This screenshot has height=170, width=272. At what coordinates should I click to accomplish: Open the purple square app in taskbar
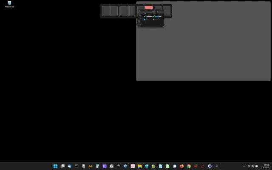105,166
